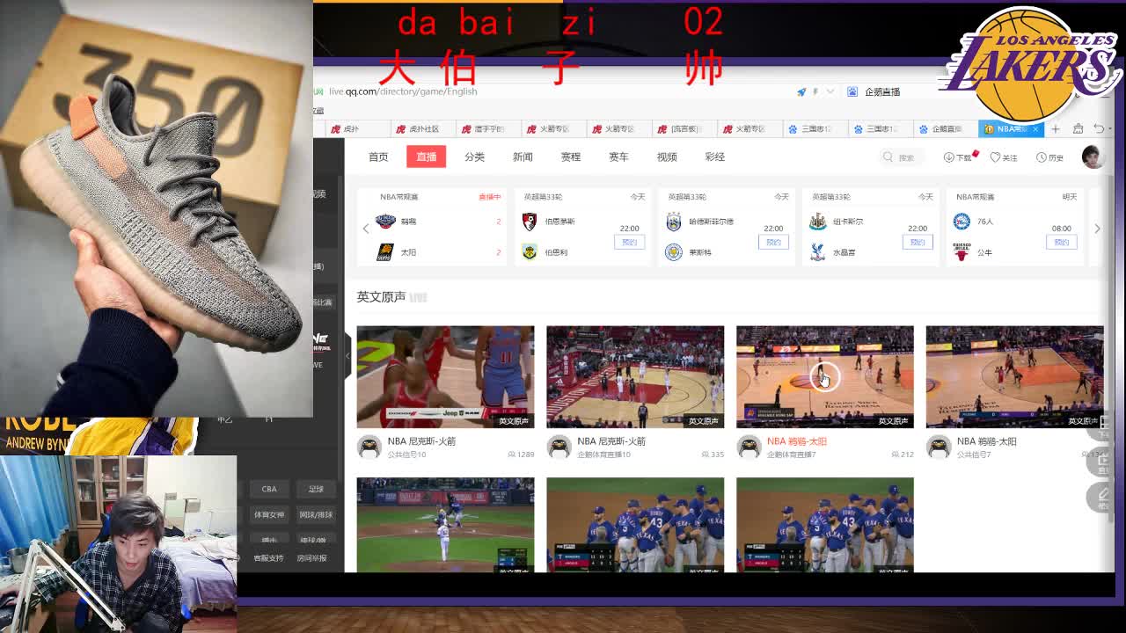
Task: Go to the 新闻 news tab
Action: pos(523,156)
